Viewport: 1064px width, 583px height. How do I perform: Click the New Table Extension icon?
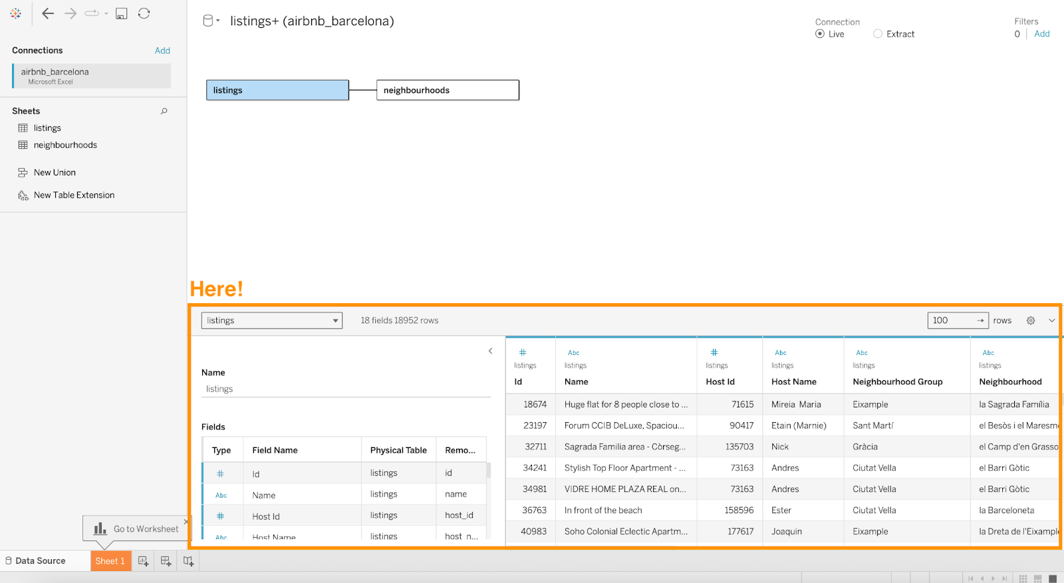[23, 195]
